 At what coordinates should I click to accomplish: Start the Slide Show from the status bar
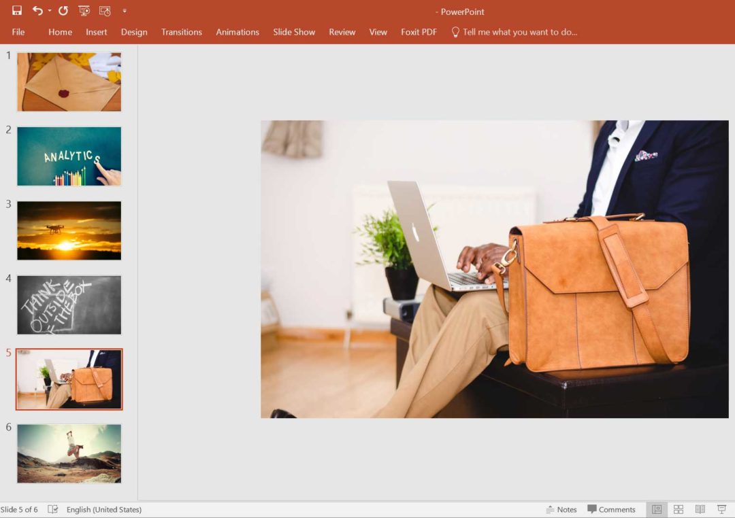tap(721, 508)
